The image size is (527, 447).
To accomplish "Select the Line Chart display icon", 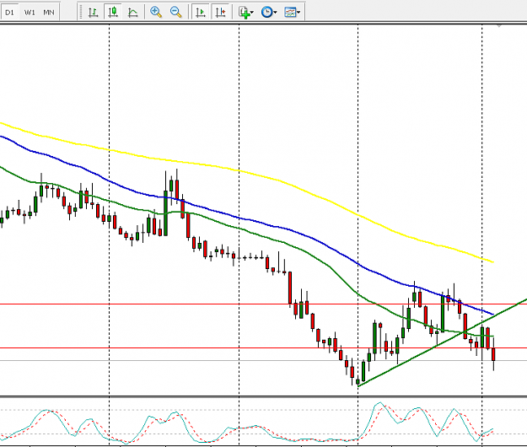I will (132, 13).
